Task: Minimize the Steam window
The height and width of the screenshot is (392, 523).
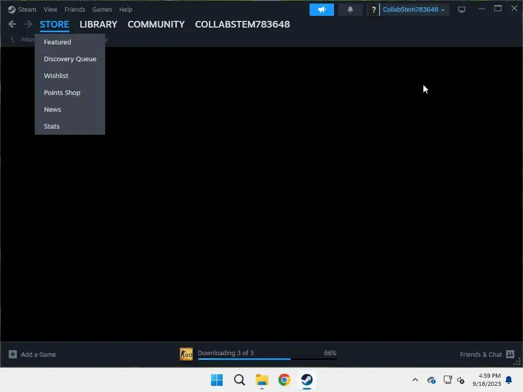Action: coord(481,9)
